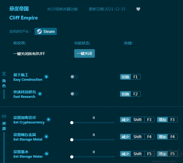Click the 一键关闭所有BUFF label

(x=29, y=54)
